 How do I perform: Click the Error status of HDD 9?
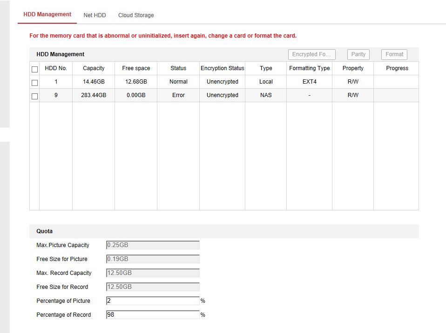[178, 95]
